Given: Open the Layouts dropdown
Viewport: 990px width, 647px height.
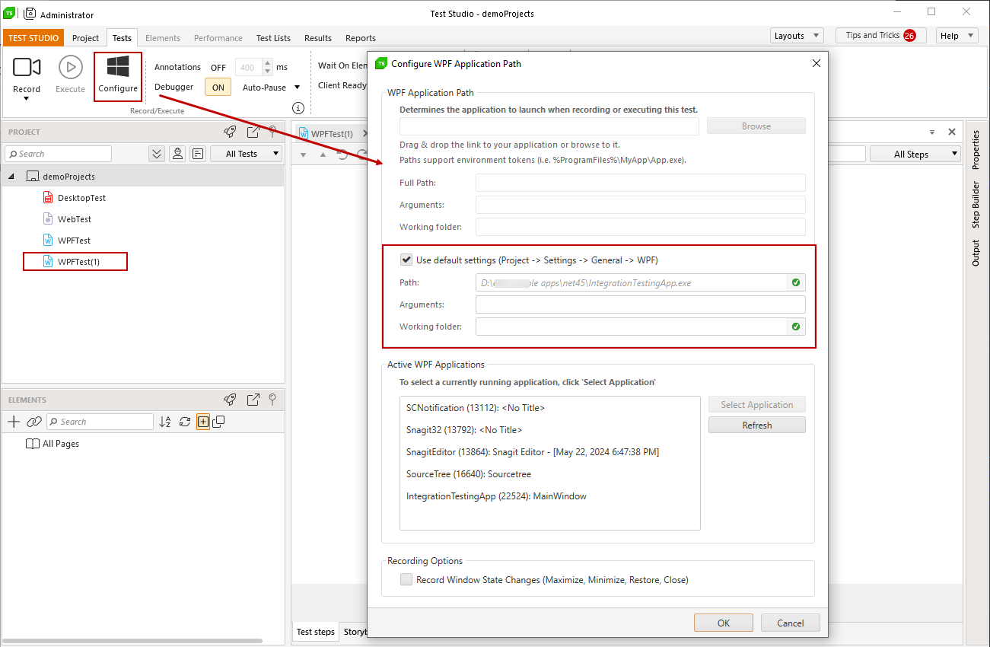Looking at the screenshot, I should coord(797,36).
